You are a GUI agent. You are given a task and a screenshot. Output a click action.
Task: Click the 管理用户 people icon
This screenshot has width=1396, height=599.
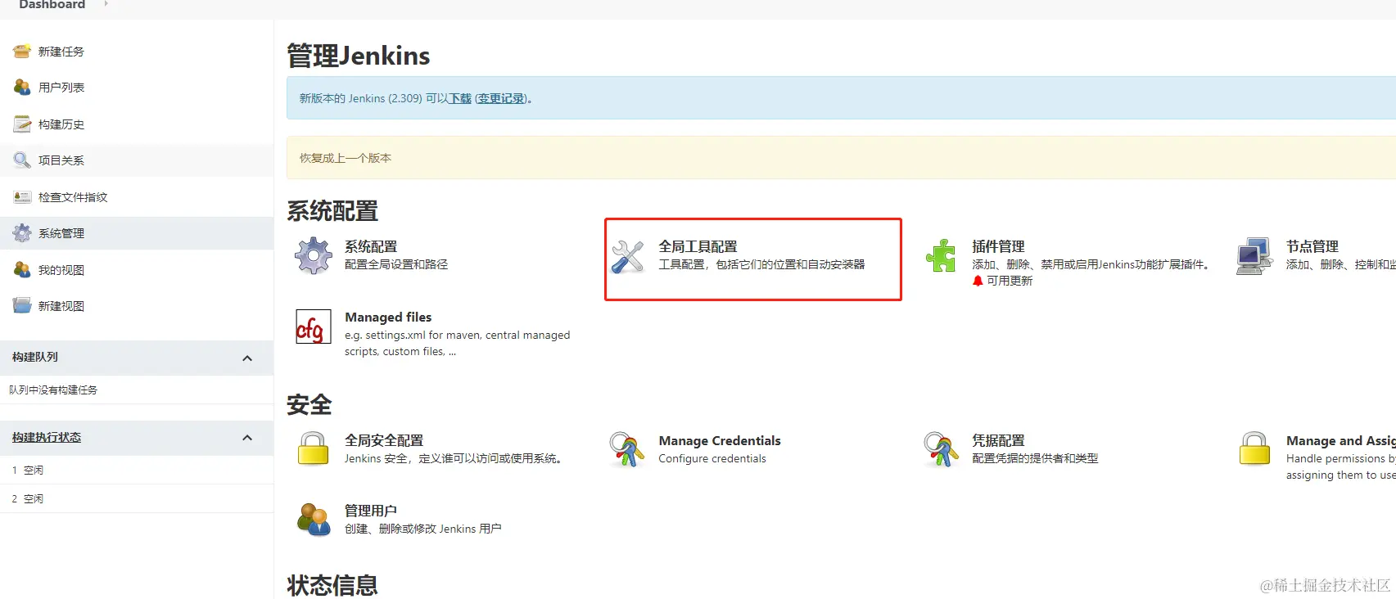coord(314,520)
